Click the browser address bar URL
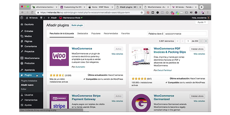This screenshot has width=230, height=115. (85, 13)
